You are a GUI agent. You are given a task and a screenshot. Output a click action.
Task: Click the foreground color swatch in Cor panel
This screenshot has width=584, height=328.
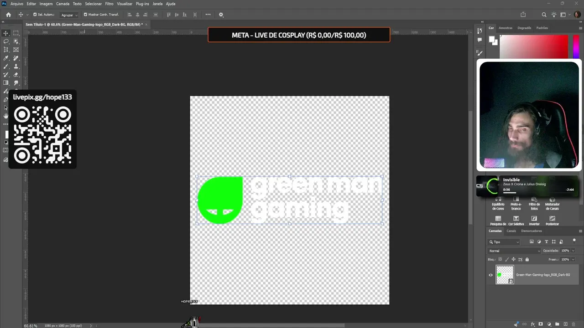pyautogui.click(x=492, y=40)
